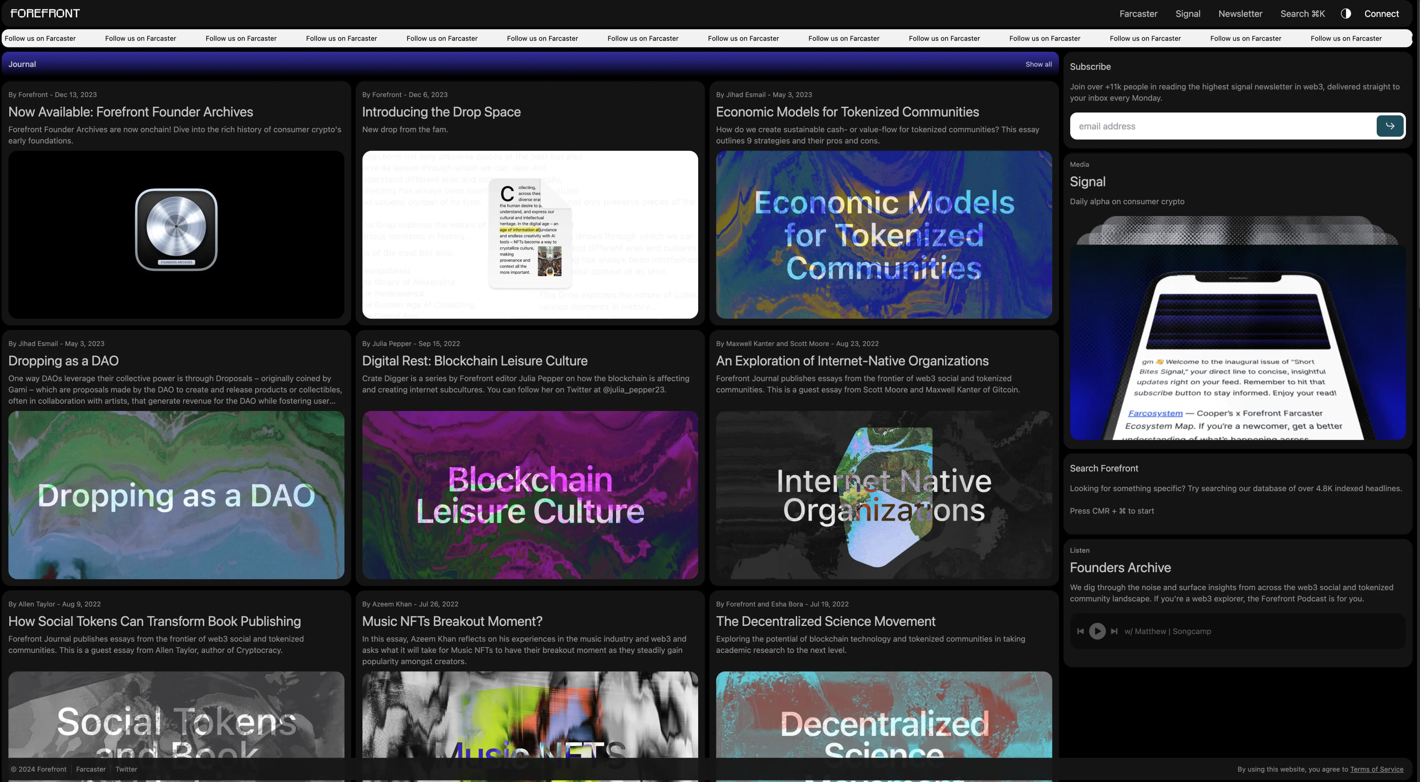The image size is (1420, 782).
Task: Open Twitter link in footer
Action: point(126,769)
